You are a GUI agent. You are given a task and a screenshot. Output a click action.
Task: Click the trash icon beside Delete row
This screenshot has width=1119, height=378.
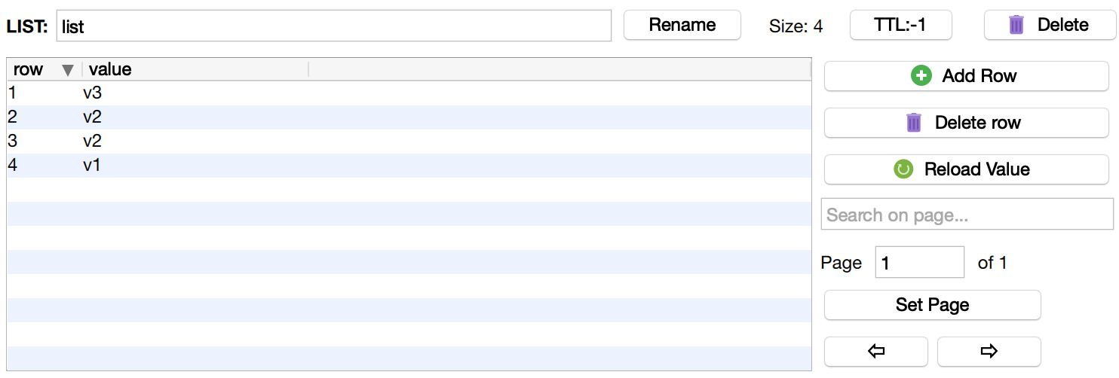(x=914, y=123)
